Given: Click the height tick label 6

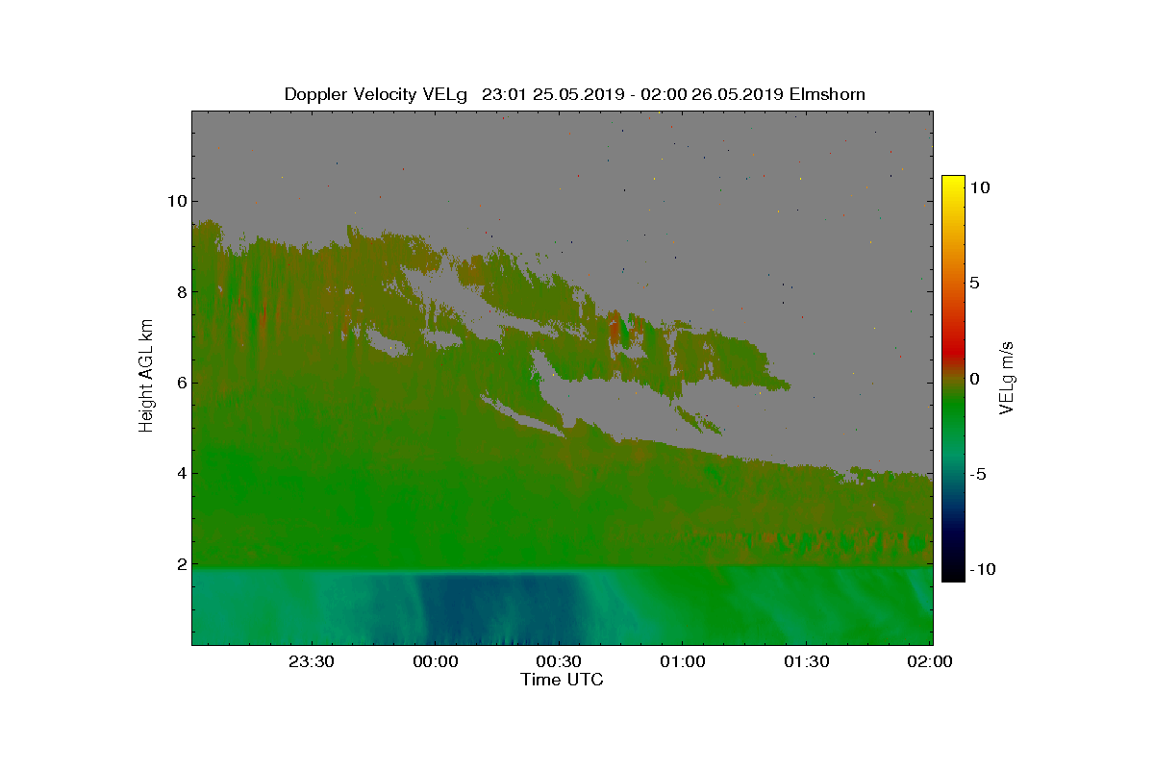Looking at the screenshot, I should [x=181, y=383].
